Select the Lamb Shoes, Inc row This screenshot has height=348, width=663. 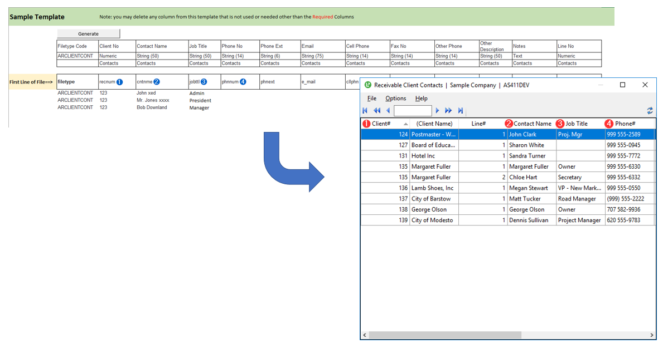[432, 188]
